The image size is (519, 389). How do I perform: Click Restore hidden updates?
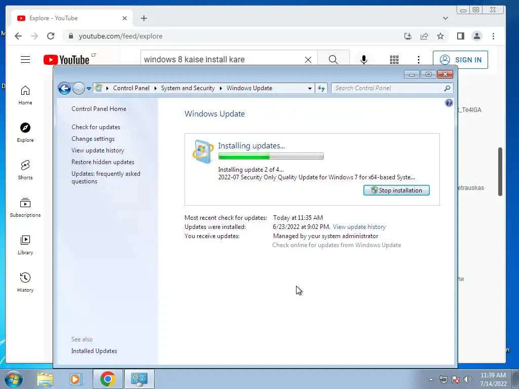tap(103, 162)
